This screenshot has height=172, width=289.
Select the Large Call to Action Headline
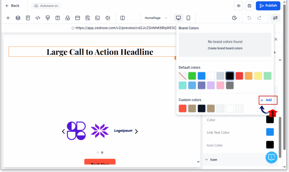[100, 52]
